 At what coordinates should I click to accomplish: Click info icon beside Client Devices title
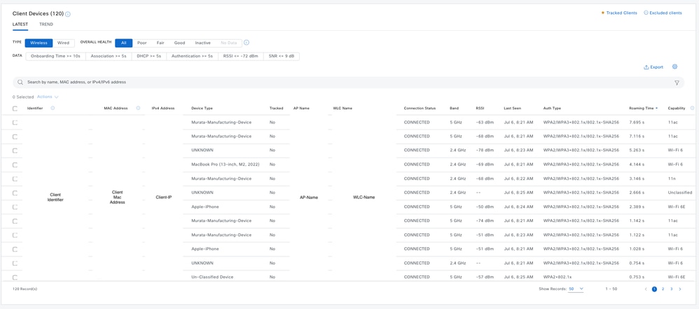68,14
